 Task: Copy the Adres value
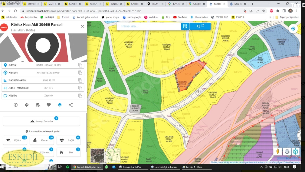[80, 65]
